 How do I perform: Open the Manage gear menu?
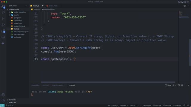click(x=3, y=101)
